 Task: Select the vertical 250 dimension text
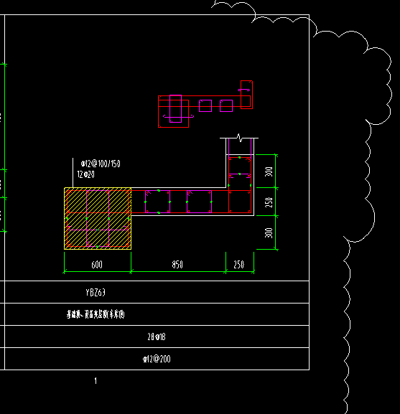(x=269, y=202)
